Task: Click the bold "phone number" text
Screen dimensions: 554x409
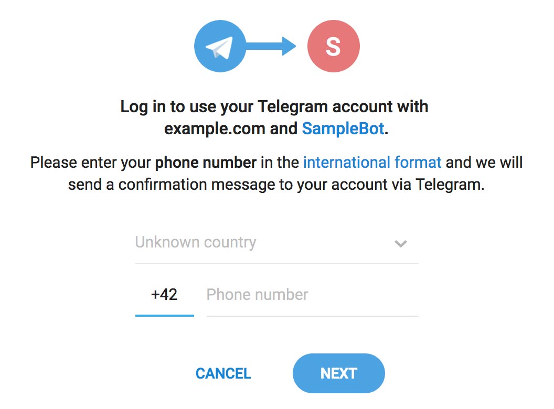Action: pyautogui.click(x=206, y=162)
